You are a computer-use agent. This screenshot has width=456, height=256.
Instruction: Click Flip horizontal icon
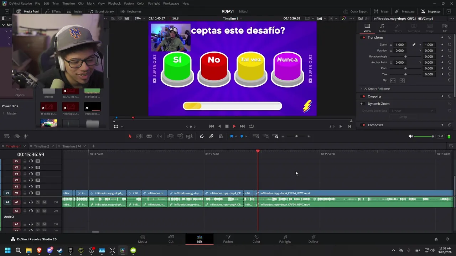point(393,80)
